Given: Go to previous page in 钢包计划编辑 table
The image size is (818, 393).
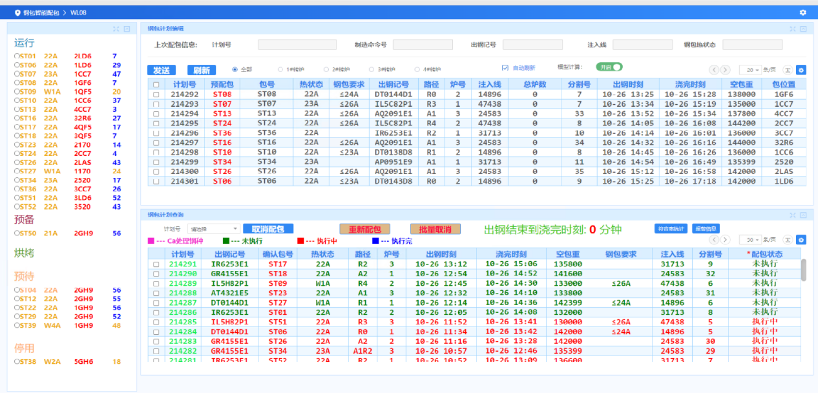Looking at the screenshot, I should [714, 70].
